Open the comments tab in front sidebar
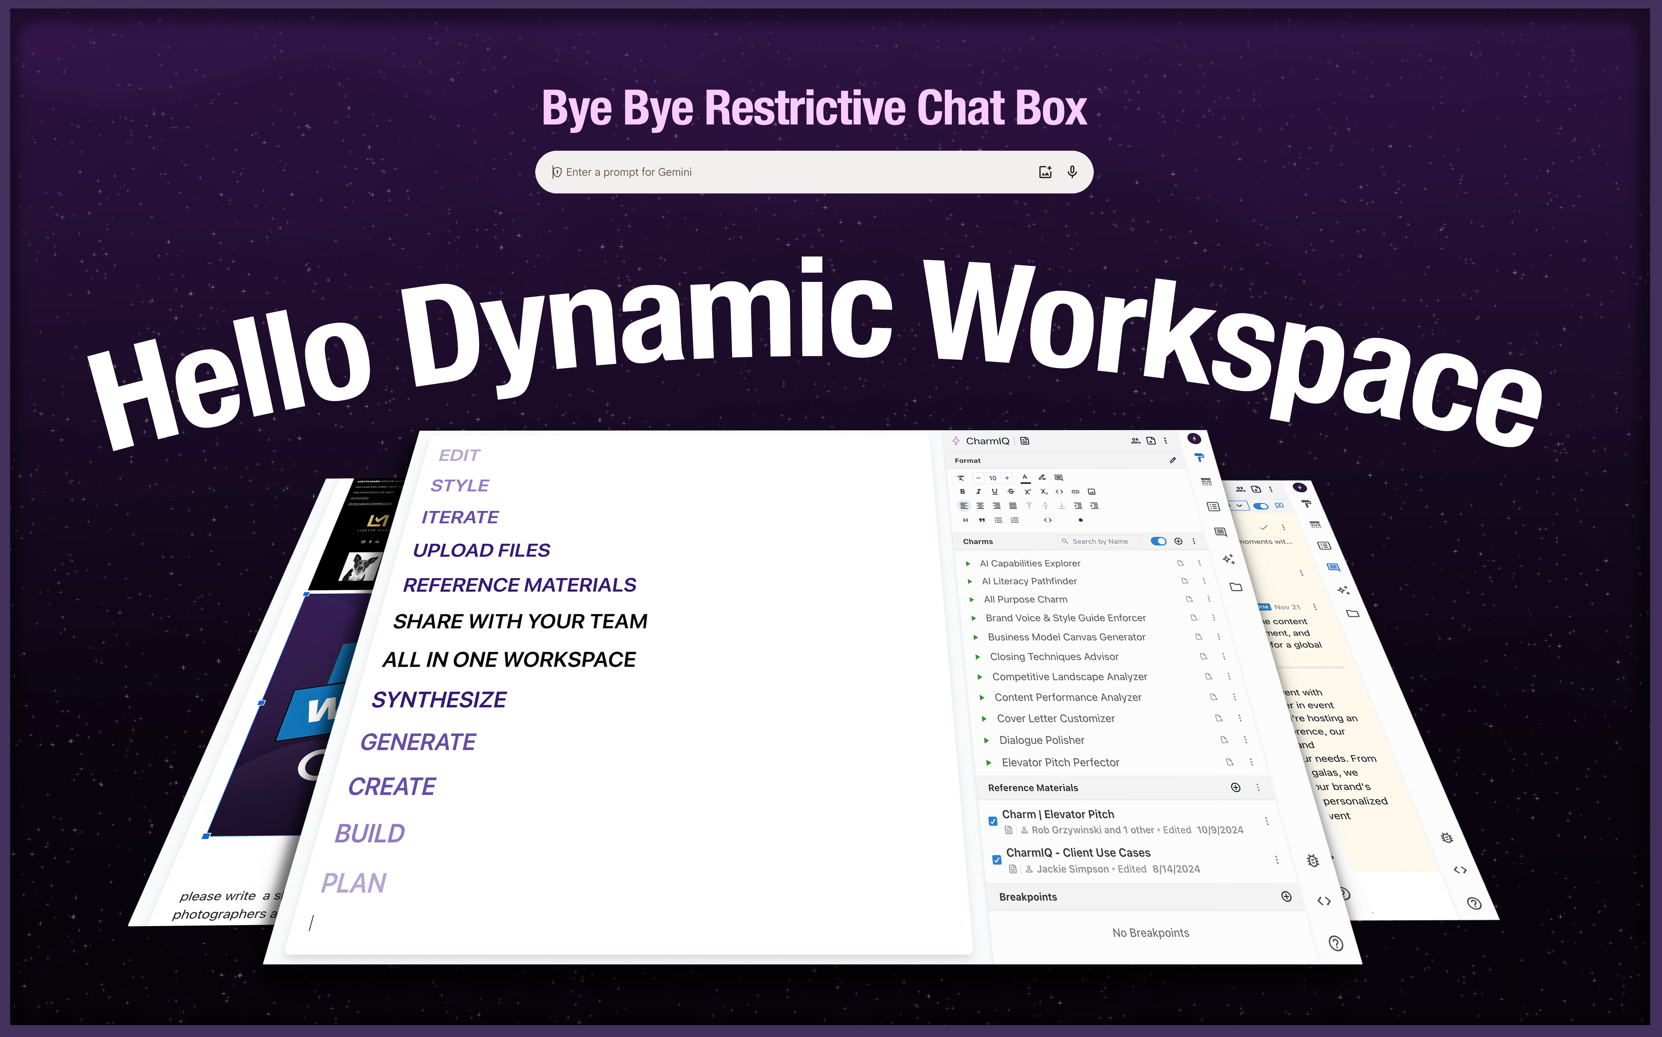 1220,532
